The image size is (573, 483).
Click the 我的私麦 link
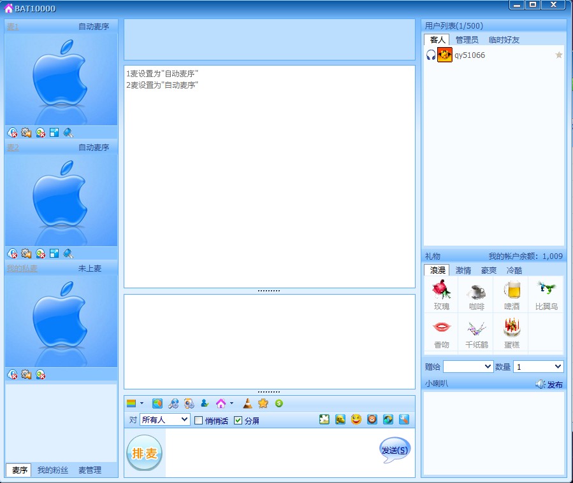[x=22, y=269]
